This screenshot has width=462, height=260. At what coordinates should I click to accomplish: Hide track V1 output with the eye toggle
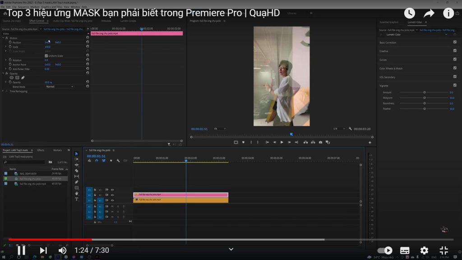pos(112,200)
